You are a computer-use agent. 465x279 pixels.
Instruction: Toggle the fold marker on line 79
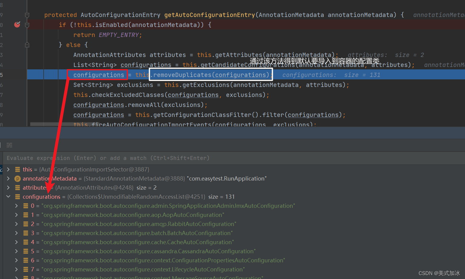click(x=27, y=15)
